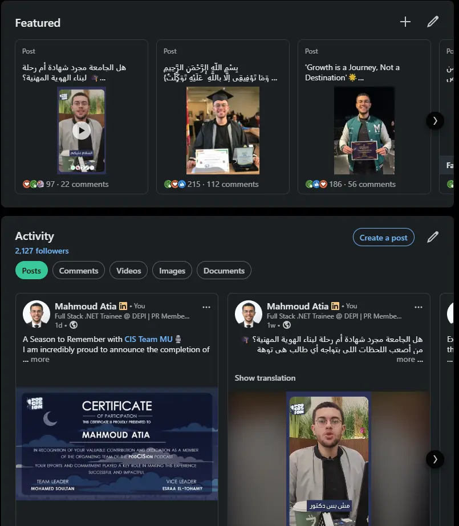Viewport: 459px width, 526px height.
Task: Open the ellipsis options menu on the 1d post
Action: [x=208, y=307]
